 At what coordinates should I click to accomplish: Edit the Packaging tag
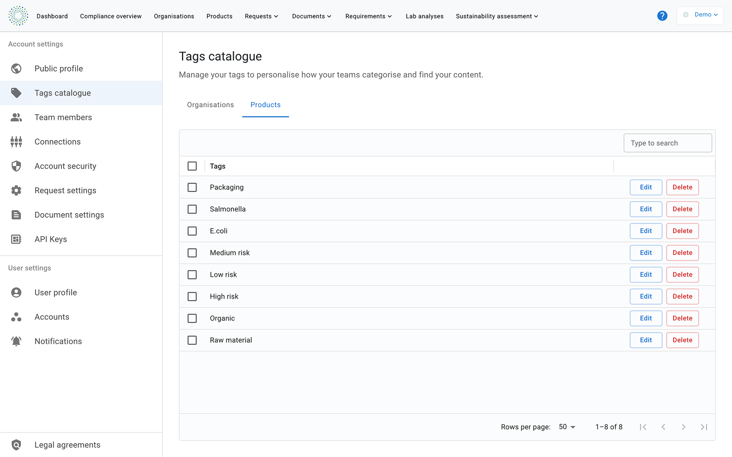[646, 187]
